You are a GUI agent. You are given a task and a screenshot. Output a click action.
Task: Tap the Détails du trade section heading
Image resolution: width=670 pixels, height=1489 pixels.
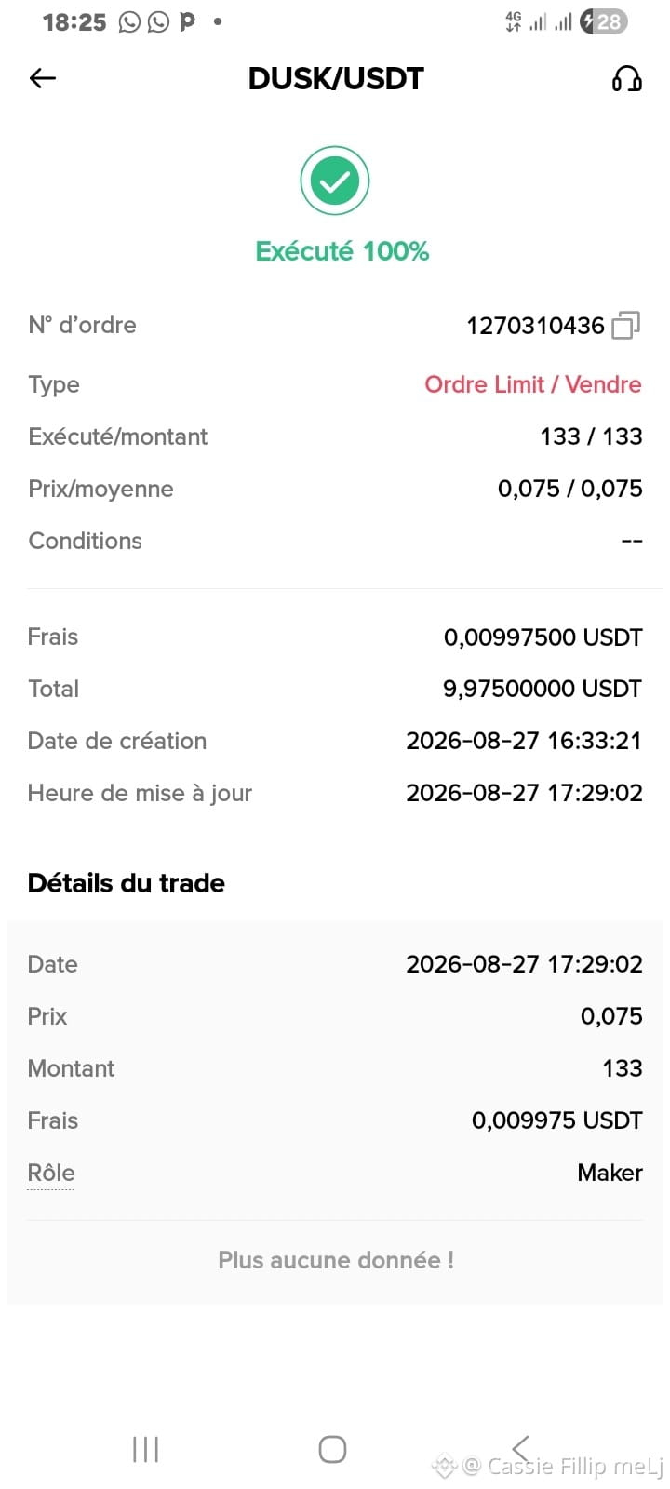(127, 883)
